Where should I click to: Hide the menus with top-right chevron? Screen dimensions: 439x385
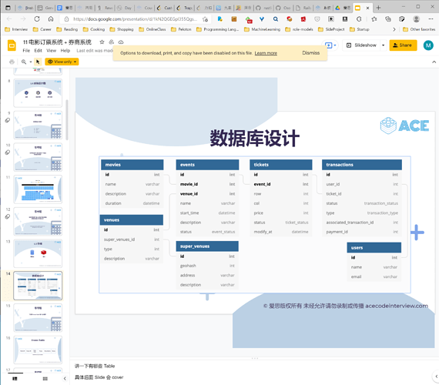pyautogui.click(x=434, y=62)
